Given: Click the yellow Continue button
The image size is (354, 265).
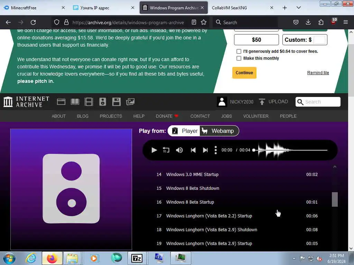Looking at the screenshot, I should point(244,73).
